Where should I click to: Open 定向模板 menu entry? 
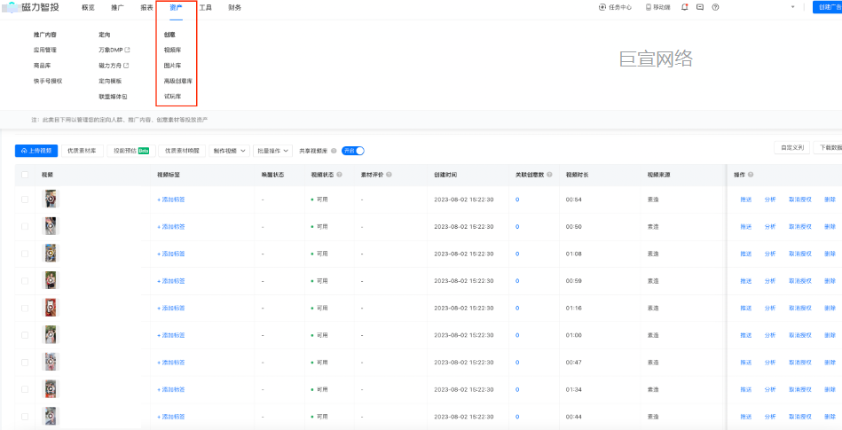tap(110, 81)
